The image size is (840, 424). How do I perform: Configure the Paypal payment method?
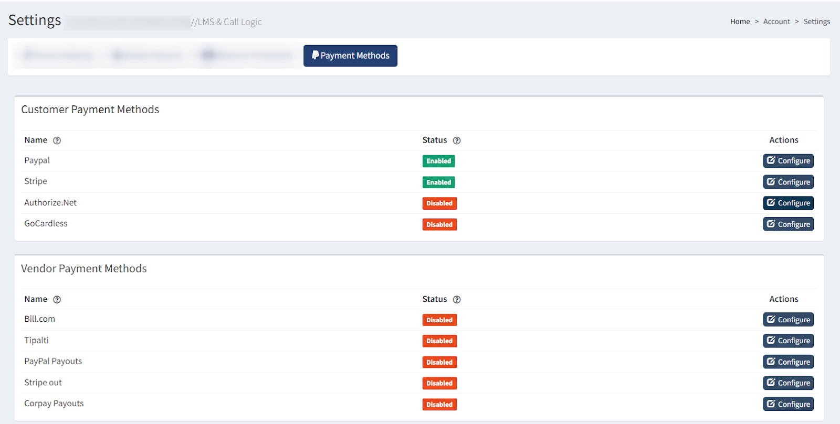point(788,161)
